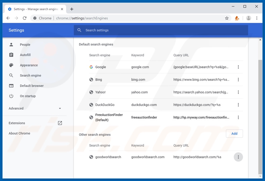
Task: Click the goodworldsearch.com keyword
Action: [x=148, y=157]
